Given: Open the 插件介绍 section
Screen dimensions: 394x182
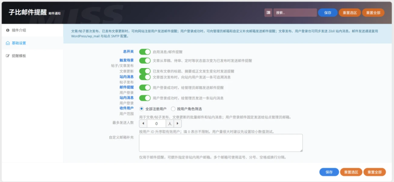Looking at the screenshot, I should pos(32,30).
